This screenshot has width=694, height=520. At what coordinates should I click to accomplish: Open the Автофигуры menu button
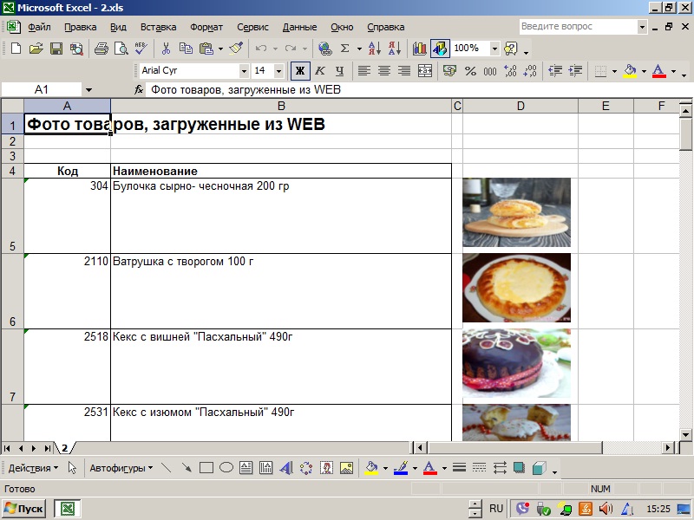coord(121,468)
